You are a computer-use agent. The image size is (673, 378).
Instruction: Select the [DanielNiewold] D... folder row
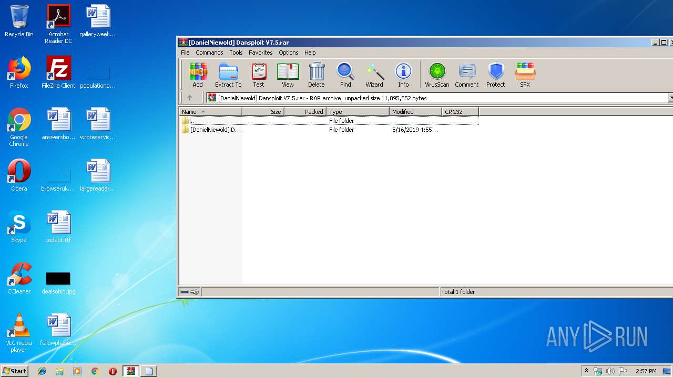pyautogui.click(x=329, y=130)
